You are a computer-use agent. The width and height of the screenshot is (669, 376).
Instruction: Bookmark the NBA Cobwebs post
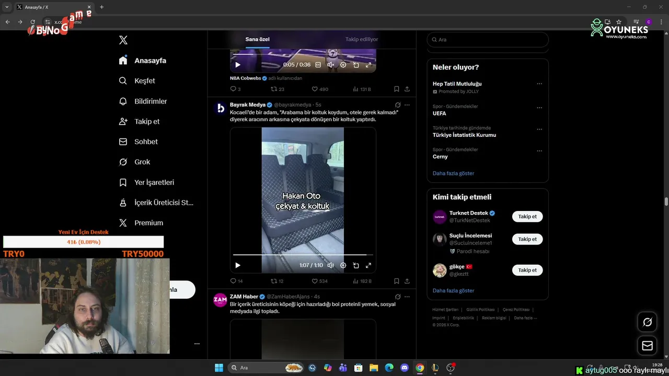[397, 89]
